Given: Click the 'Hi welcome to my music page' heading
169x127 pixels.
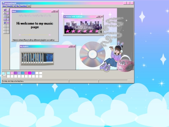Looking at the screenshot, I should (x=35, y=25).
